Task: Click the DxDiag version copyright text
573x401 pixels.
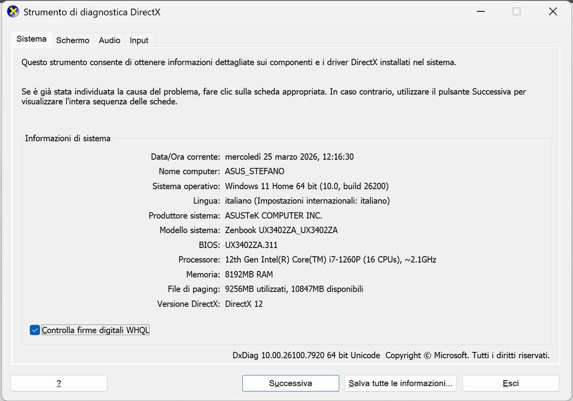Action: [x=391, y=355]
